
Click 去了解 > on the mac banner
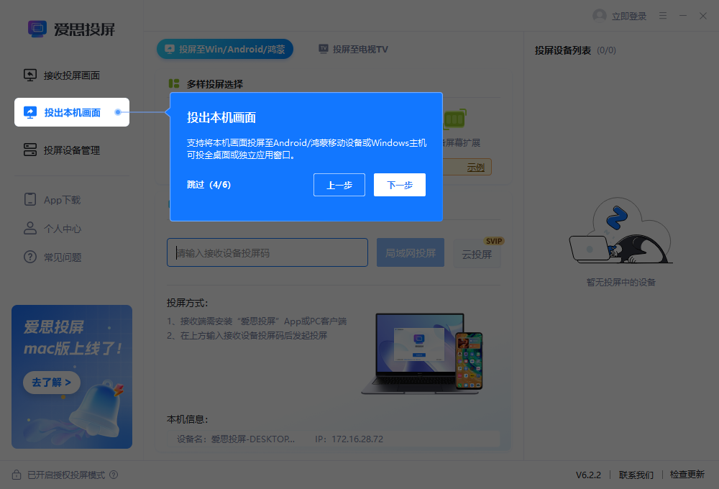coord(51,382)
